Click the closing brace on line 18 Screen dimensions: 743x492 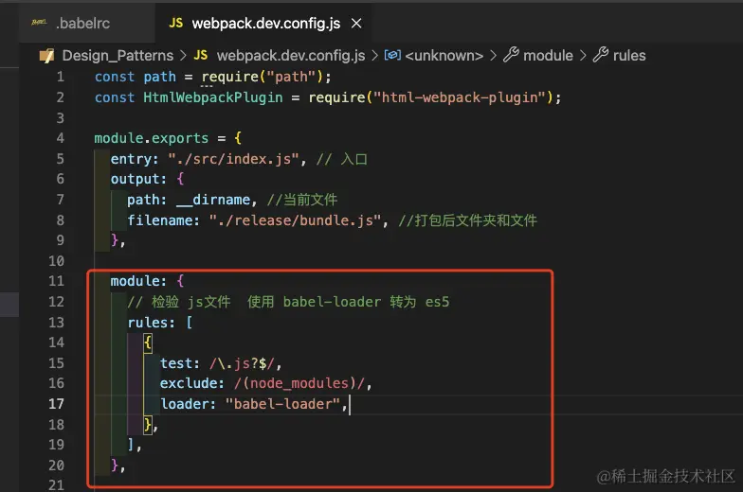point(148,425)
